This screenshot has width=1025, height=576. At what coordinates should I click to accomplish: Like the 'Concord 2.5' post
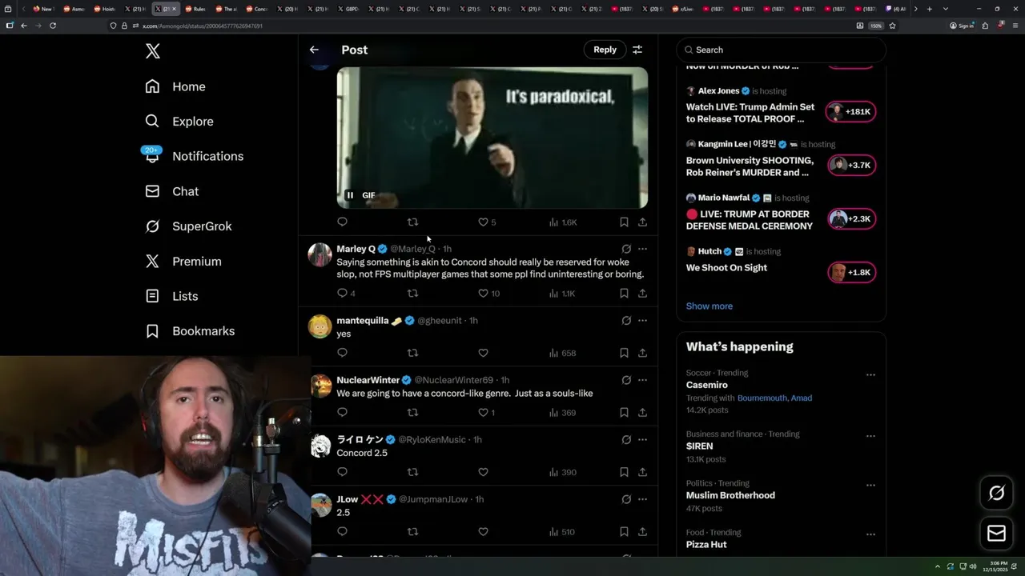coord(483,472)
